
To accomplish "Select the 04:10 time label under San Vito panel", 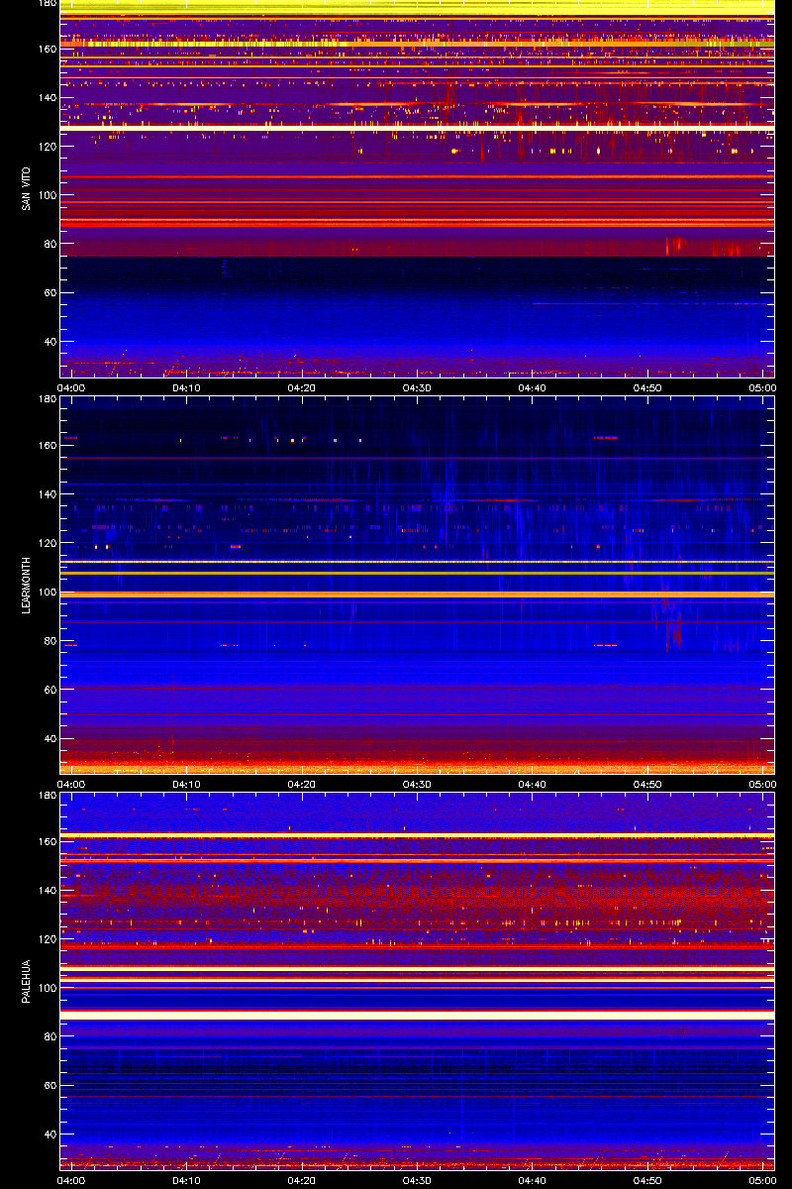I will click(x=187, y=387).
